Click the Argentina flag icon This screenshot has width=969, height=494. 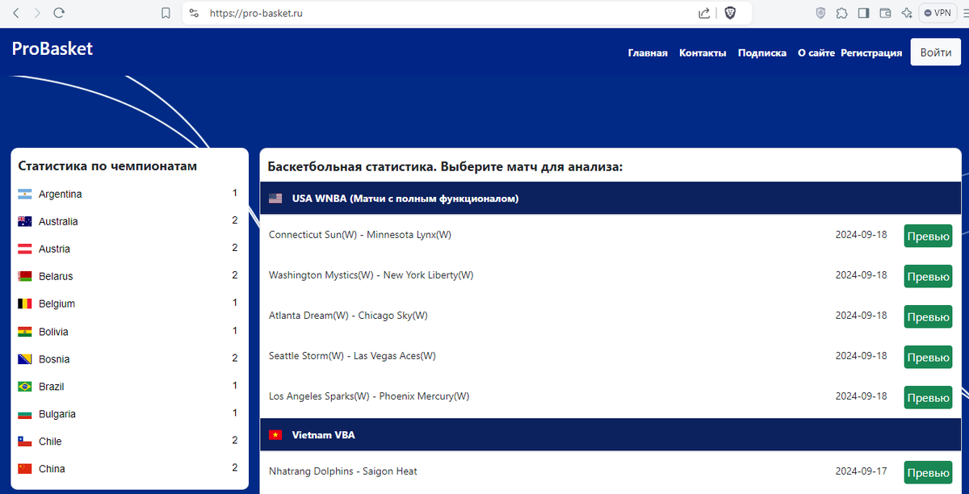tap(24, 195)
